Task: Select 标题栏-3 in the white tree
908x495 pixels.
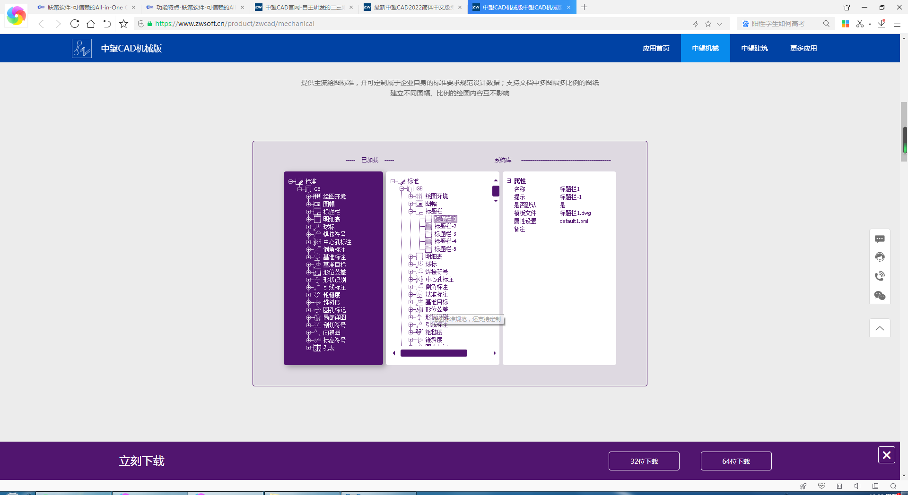Action: pyautogui.click(x=445, y=234)
